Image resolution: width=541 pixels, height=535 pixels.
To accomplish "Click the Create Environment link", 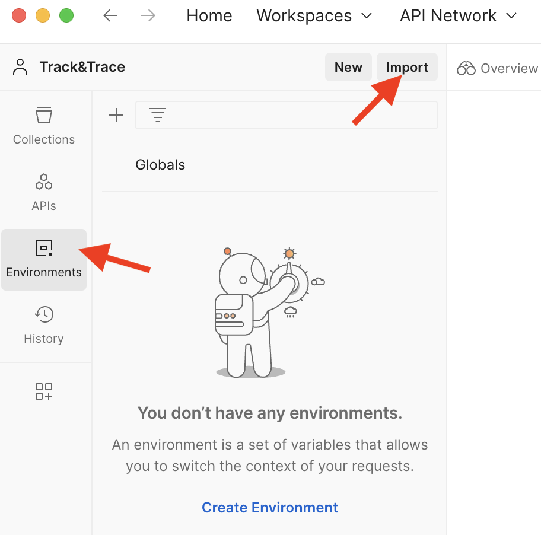I will (x=270, y=508).
